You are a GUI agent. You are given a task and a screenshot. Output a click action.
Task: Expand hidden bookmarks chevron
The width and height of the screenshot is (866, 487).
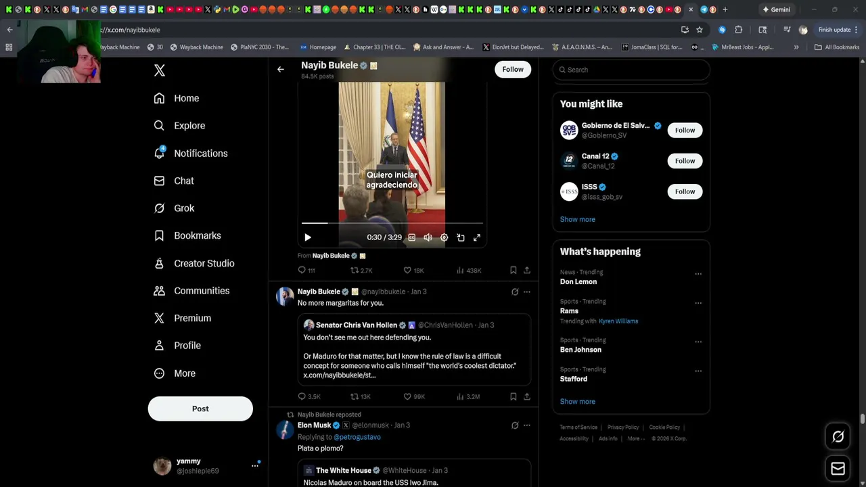[x=796, y=47]
